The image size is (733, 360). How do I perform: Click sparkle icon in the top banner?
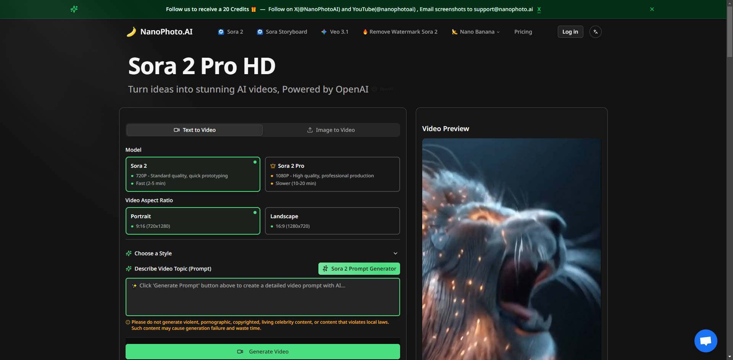pos(74,9)
